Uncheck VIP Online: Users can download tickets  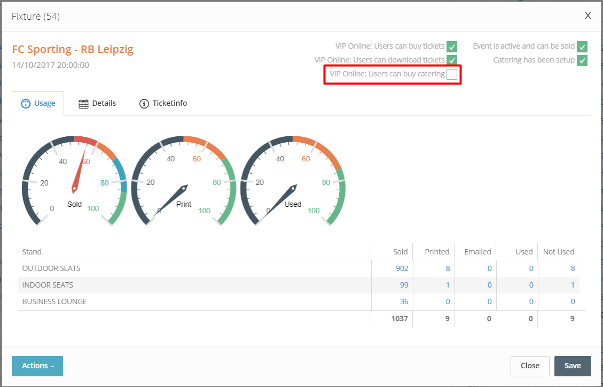452,60
